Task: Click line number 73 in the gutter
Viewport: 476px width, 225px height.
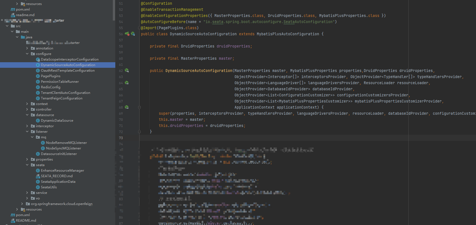Action: tap(121, 138)
